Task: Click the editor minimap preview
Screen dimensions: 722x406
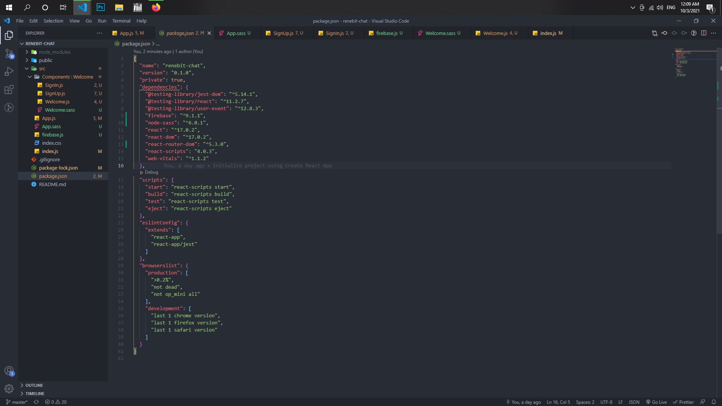Action: point(695,63)
